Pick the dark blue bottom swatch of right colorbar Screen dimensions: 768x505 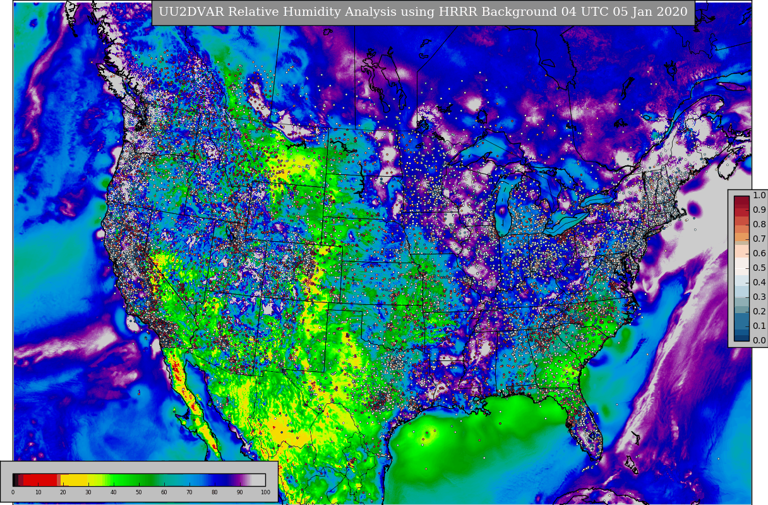coord(741,338)
